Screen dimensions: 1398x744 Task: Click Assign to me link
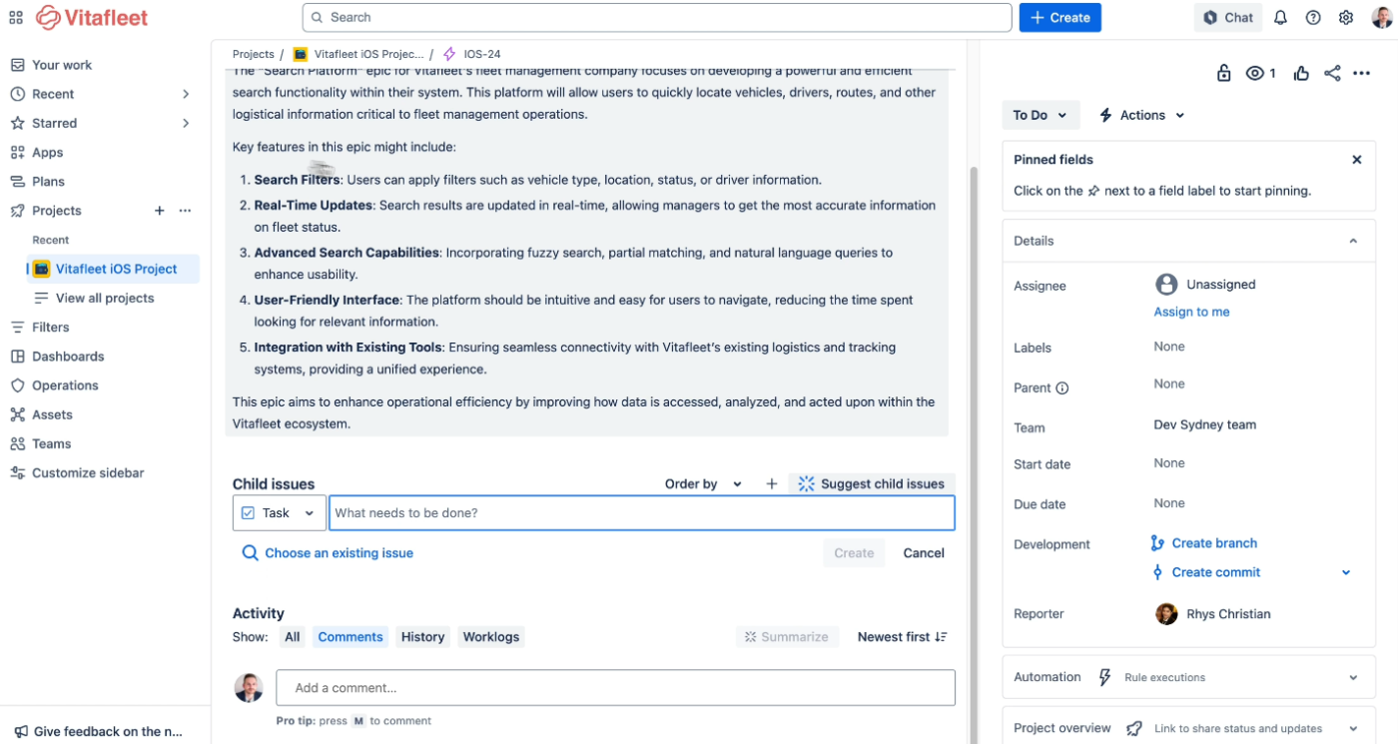click(x=1191, y=312)
